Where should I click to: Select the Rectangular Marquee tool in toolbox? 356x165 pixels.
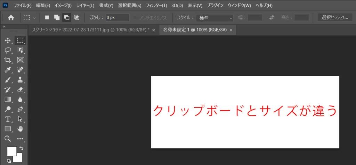pyautogui.click(x=20, y=41)
